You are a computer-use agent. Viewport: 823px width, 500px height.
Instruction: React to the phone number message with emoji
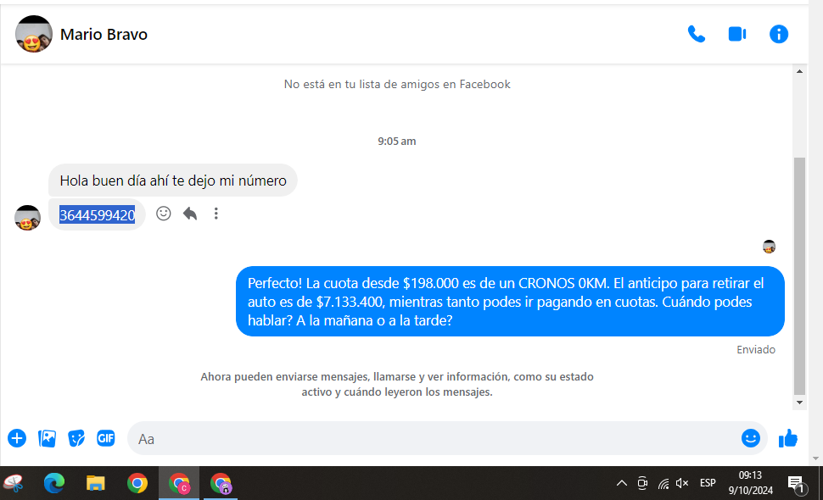pos(164,214)
